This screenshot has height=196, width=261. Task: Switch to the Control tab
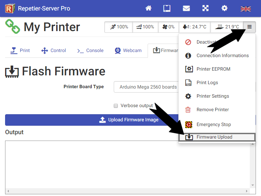tap(53, 50)
